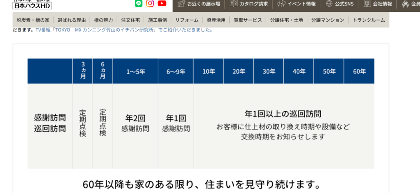The height and width of the screenshot is (193, 420).
Task: Open the トランクルーム menu item
Action: pos(369,20)
